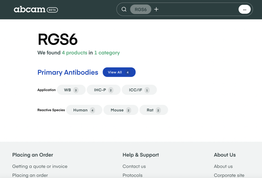This screenshot has height=178, width=262.
Task: Filter by Rat reactive species
Action: point(154,110)
